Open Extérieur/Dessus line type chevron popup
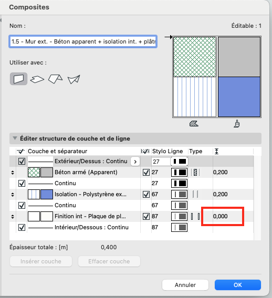Viewport: 272px width, 298px height. pyautogui.click(x=135, y=162)
